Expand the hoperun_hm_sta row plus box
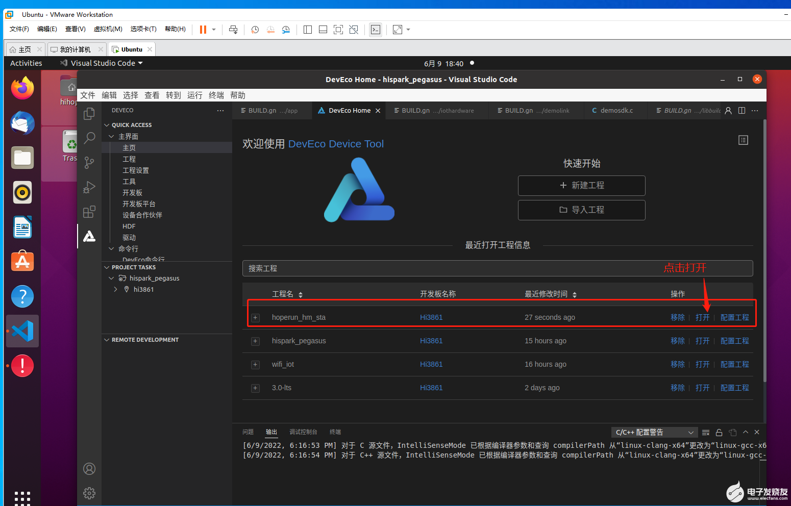791x506 pixels. (255, 318)
